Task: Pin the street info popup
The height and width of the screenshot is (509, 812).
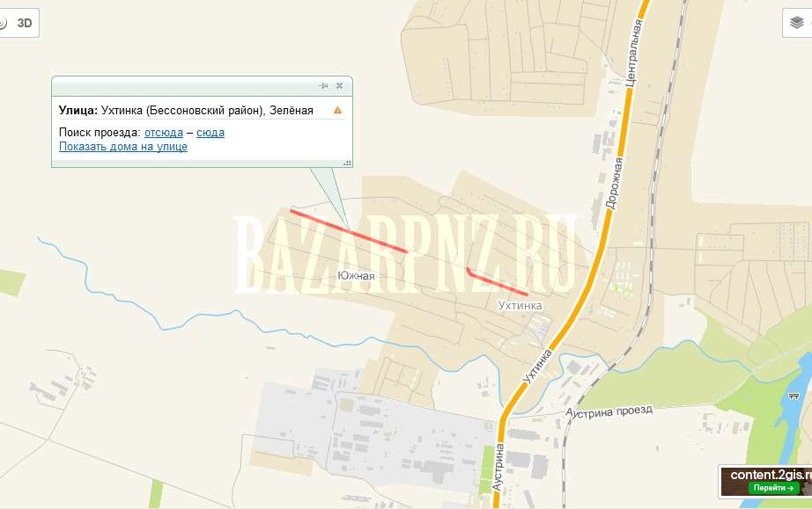Action: [324, 86]
